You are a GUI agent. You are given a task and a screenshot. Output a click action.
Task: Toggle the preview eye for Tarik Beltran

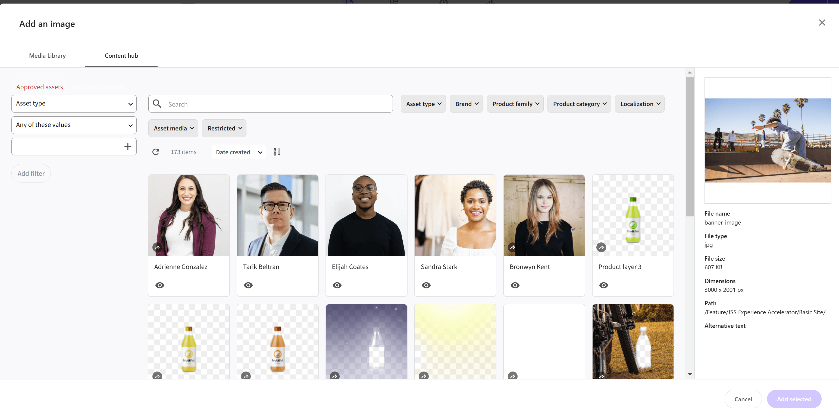coord(248,285)
